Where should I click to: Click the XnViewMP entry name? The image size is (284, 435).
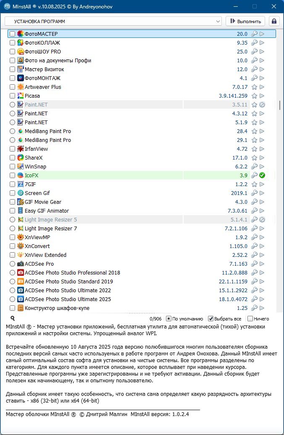[37, 237]
